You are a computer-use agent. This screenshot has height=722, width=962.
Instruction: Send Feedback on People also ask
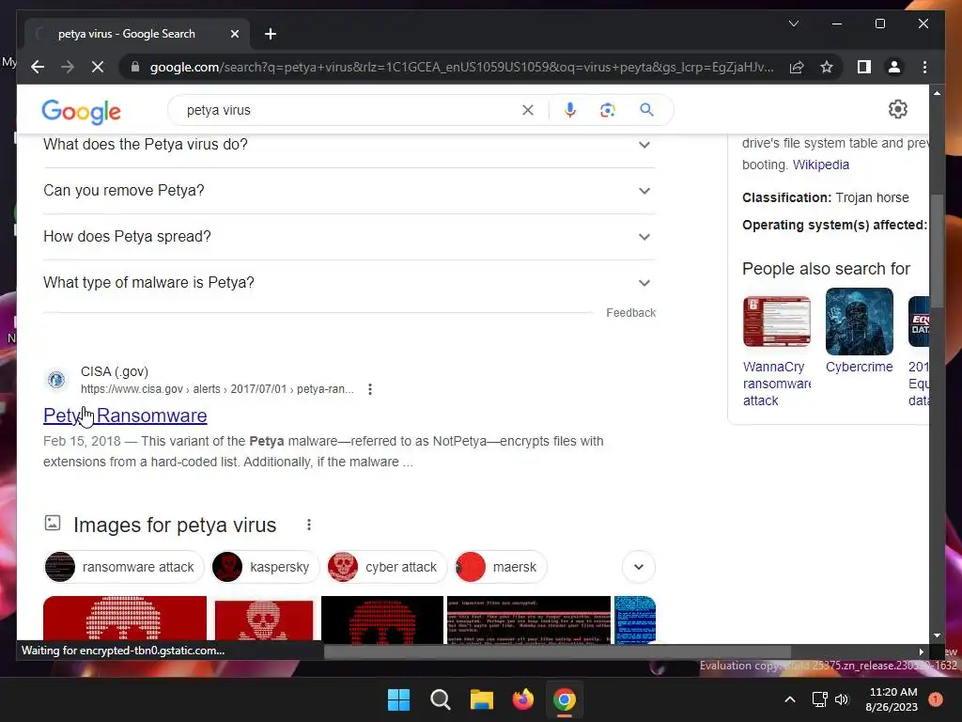[630, 313]
